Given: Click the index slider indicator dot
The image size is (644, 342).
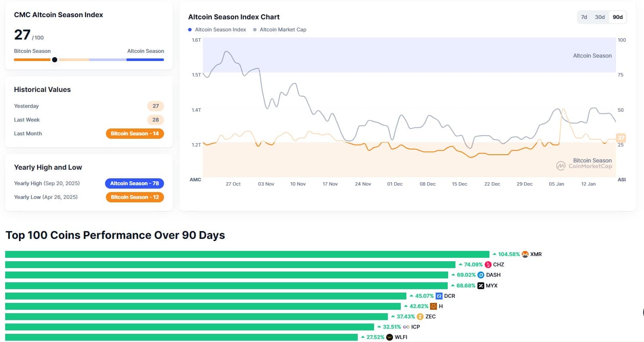Looking at the screenshot, I should point(55,60).
